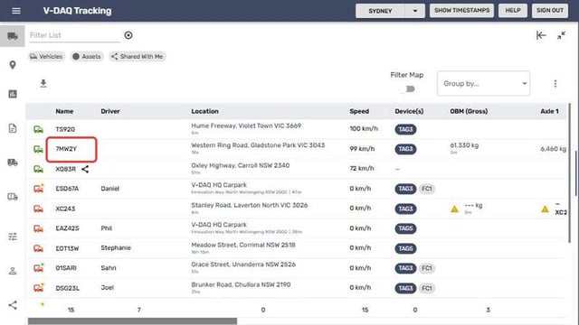Open the Group by dropdown
Screen dimensions: 579x325
click(483, 84)
